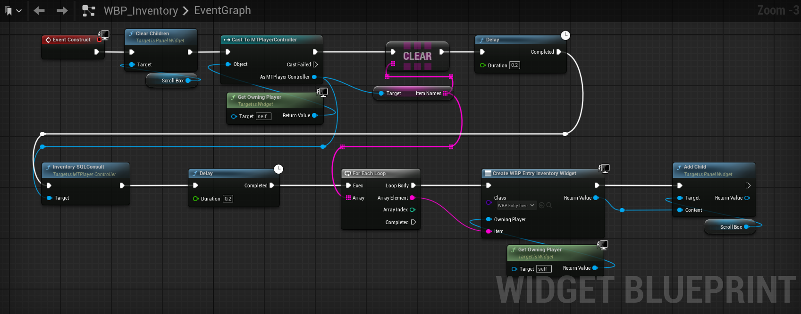Screen dimensions: 801x314
Task: Click the Array input pin on For Each Loop
Action: coord(348,198)
